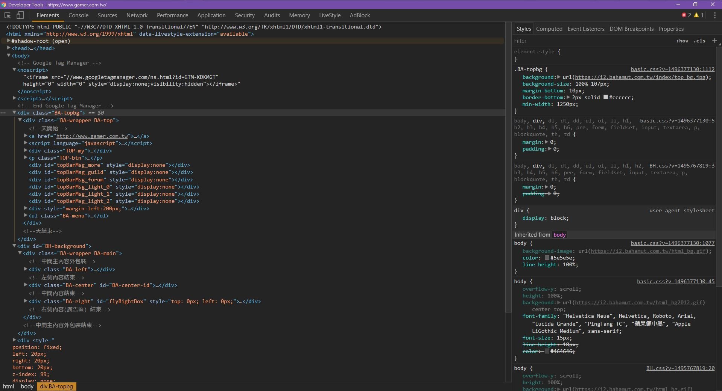This screenshot has height=391, width=722.
Task: Follow the top_bg.jpg background URL link
Action: click(x=640, y=77)
